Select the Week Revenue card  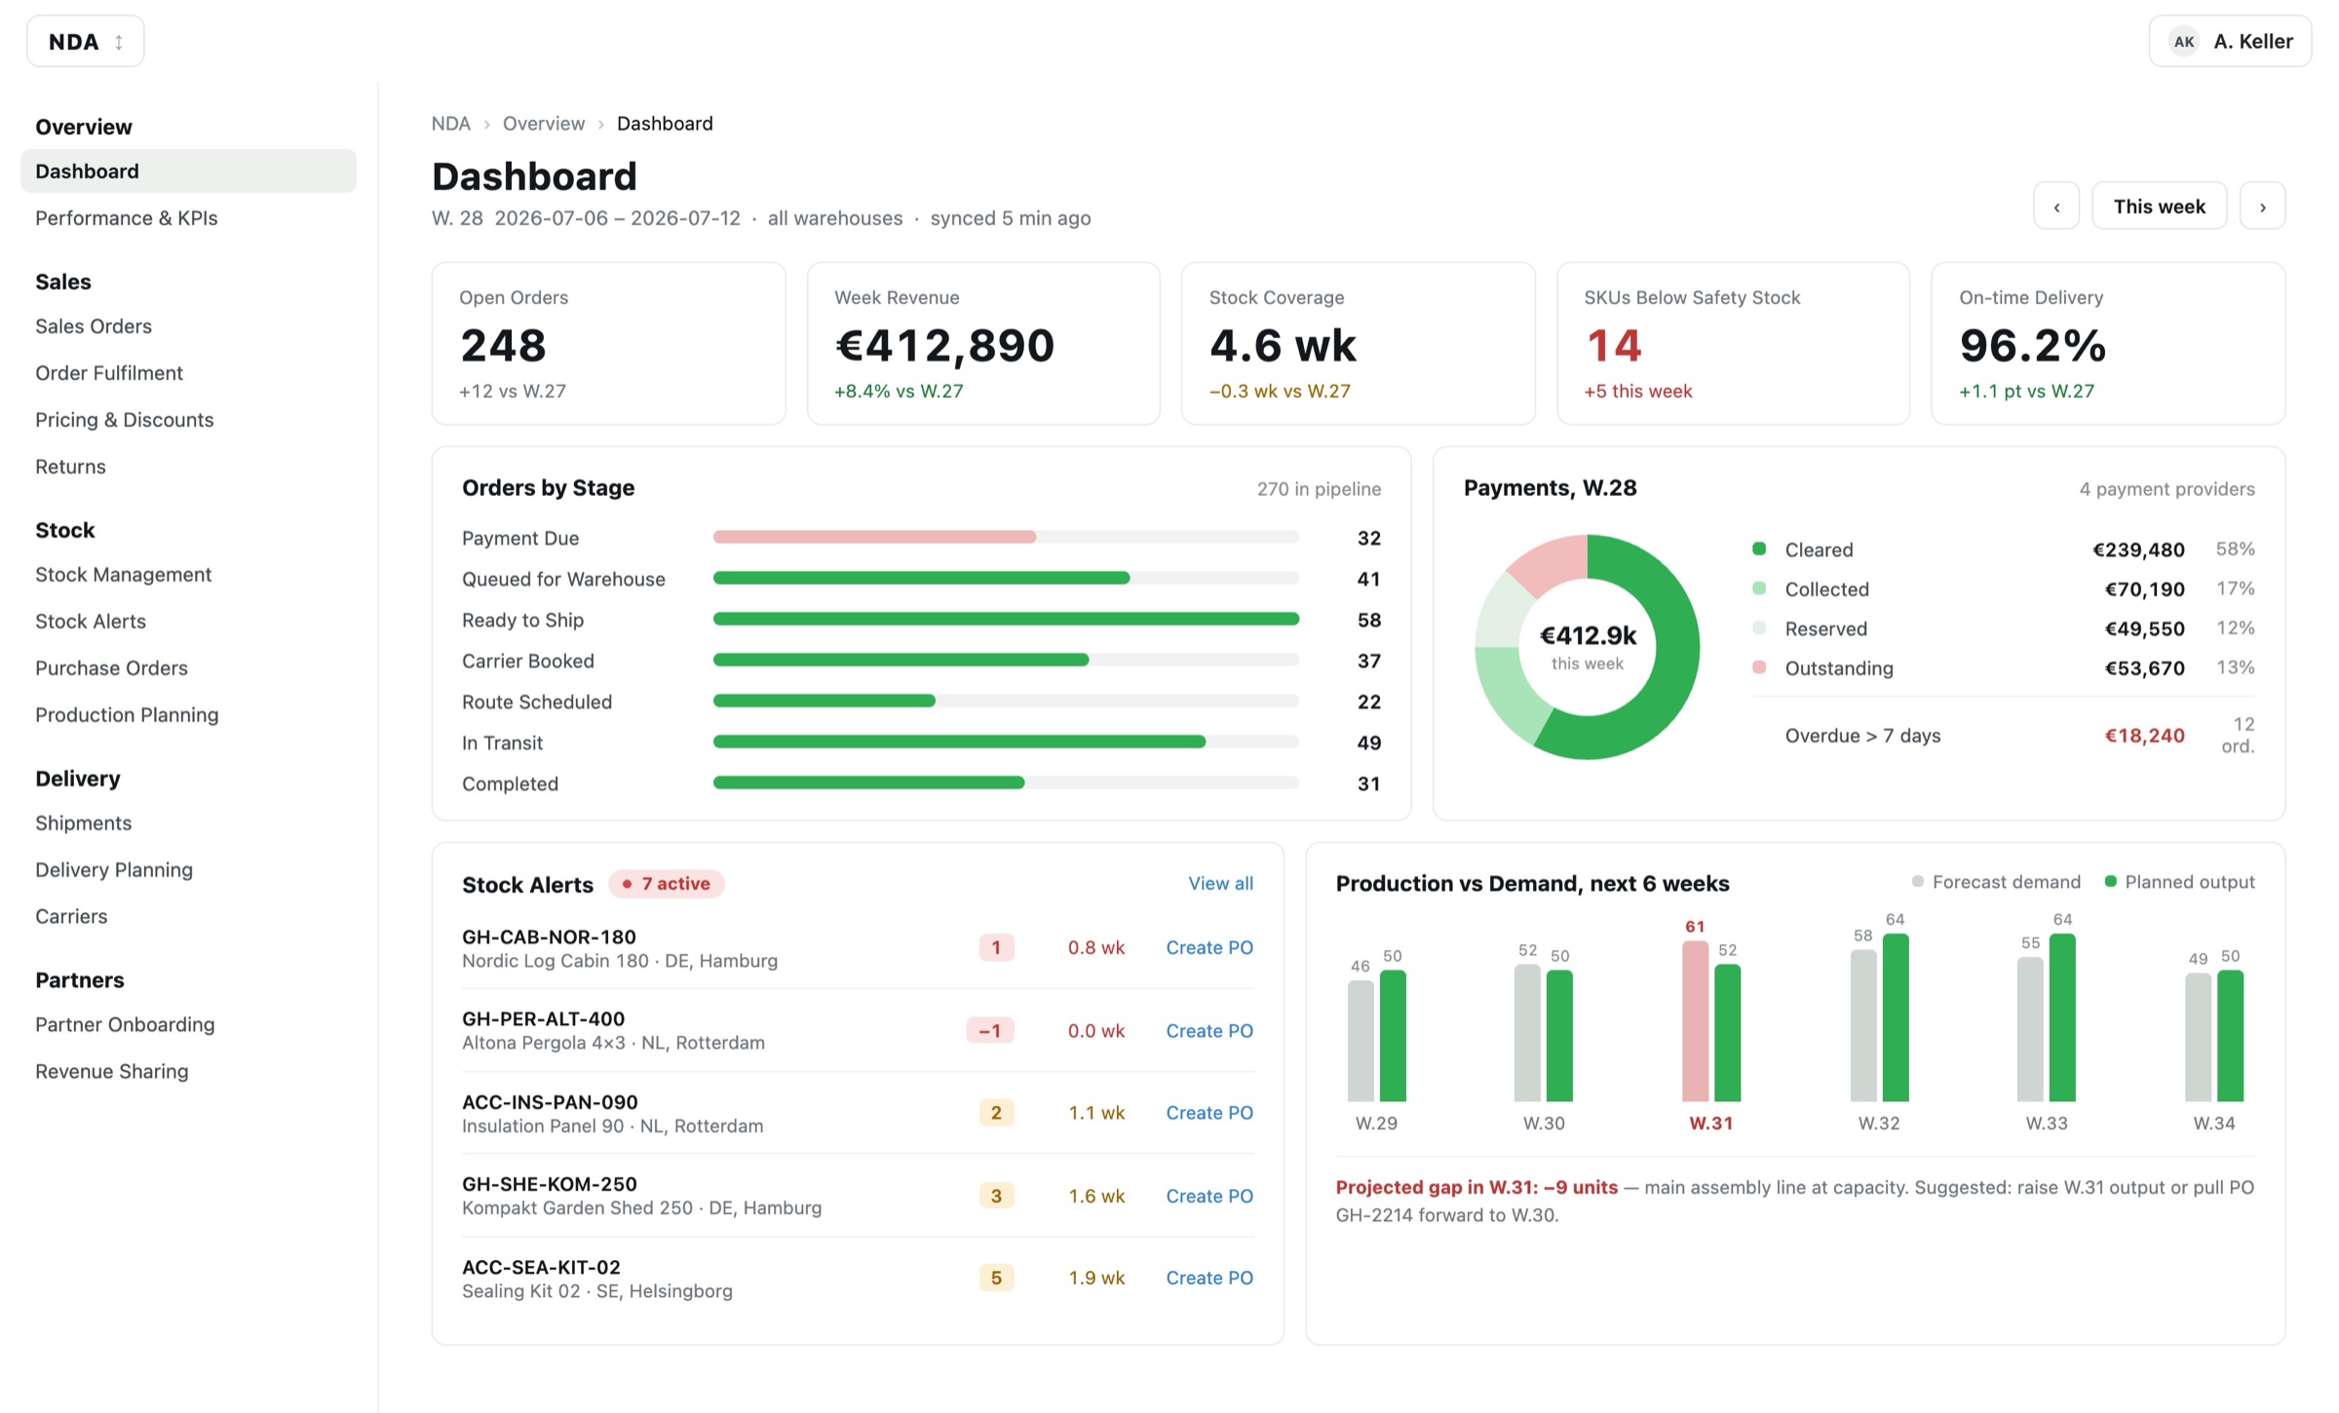983,343
